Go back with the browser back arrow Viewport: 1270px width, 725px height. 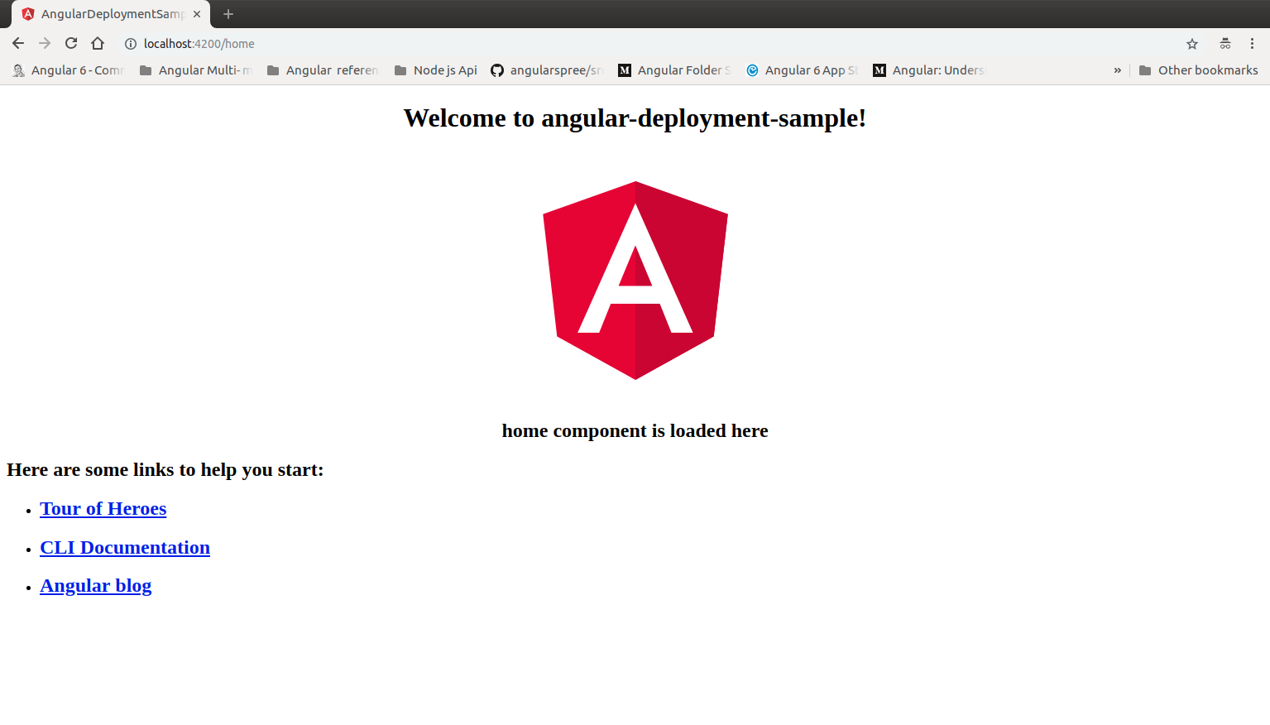[x=18, y=44]
